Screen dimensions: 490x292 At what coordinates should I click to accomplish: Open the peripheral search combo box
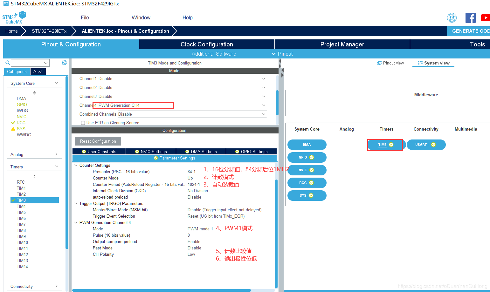click(x=30, y=63)
